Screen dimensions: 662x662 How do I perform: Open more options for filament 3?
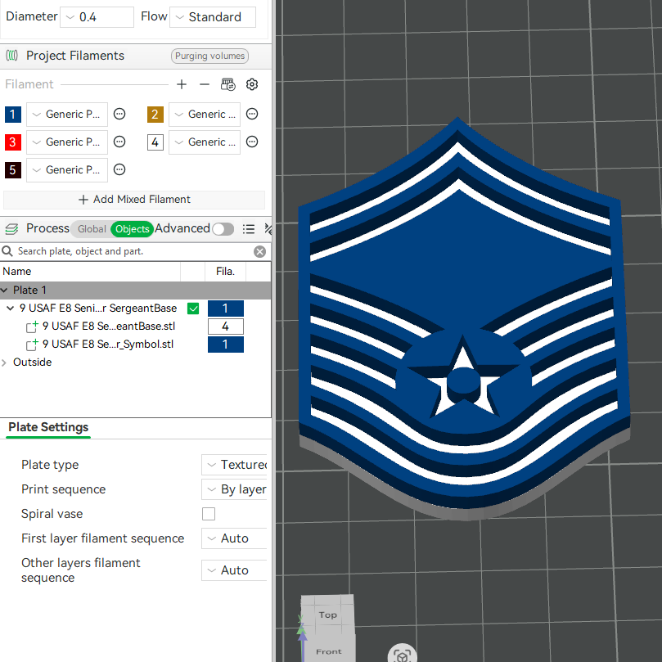119,142
